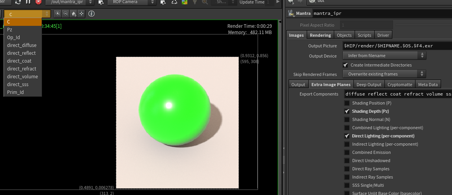Viewport: 452px width, 195px height.
Task: Click the zoom in magnifier icon
Action: click(x=58, y=14)
